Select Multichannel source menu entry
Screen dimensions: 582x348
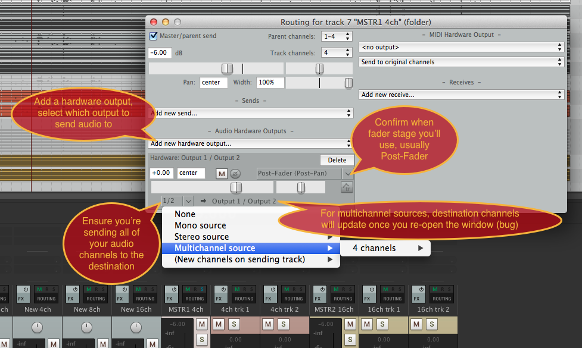click(251, 248)
